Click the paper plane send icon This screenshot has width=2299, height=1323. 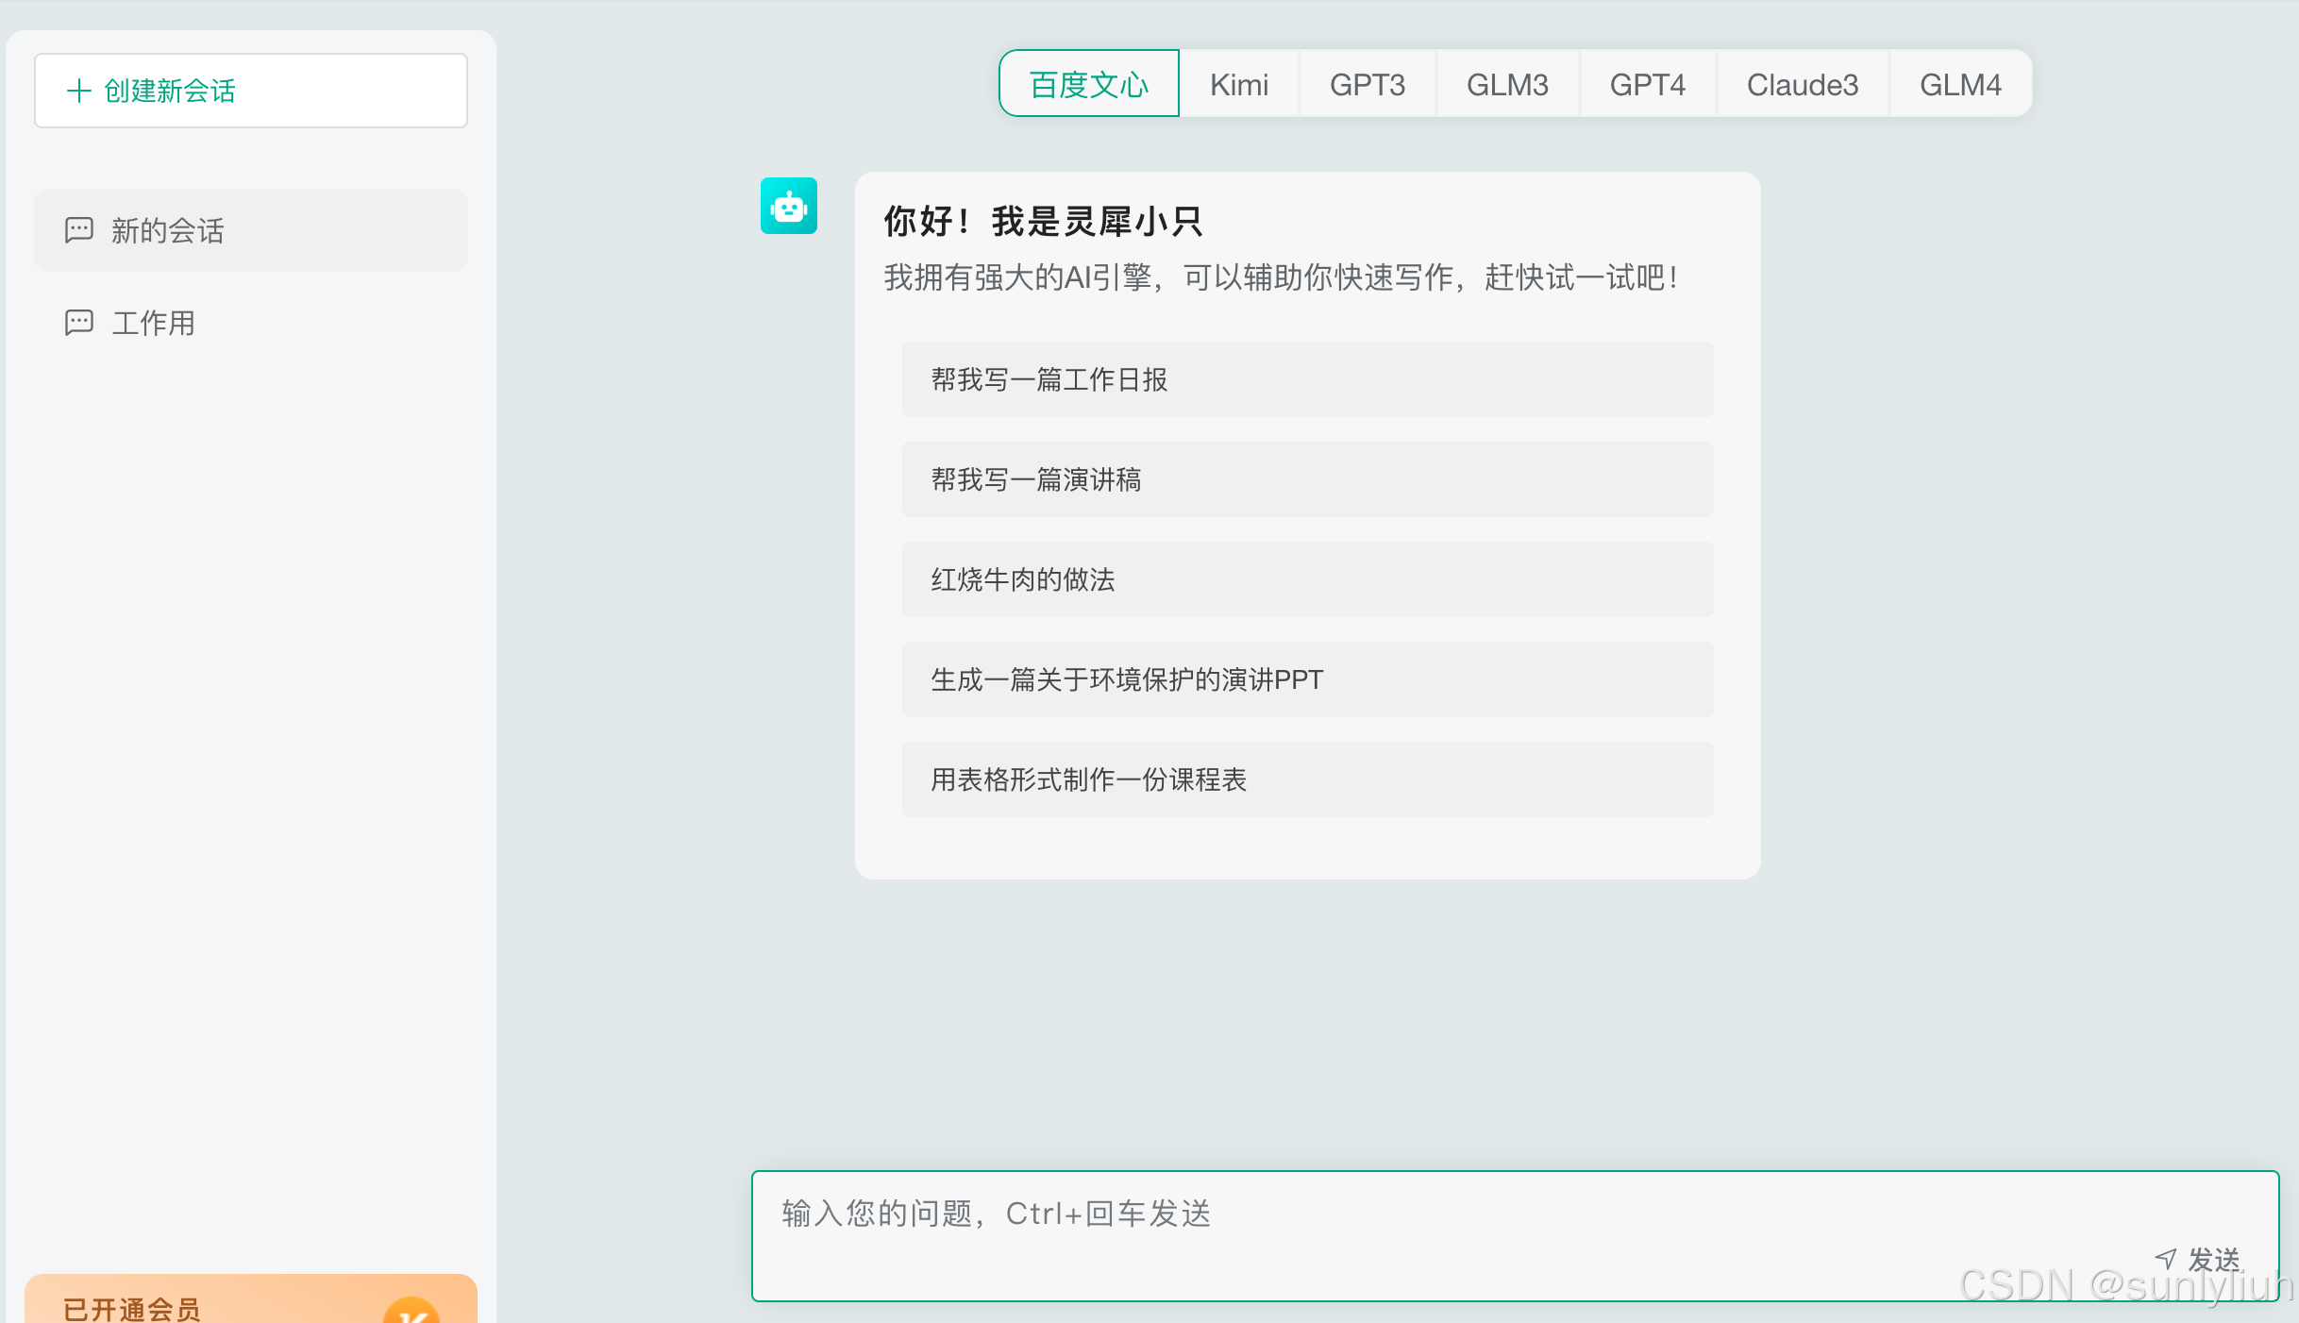[2165, 1258]
